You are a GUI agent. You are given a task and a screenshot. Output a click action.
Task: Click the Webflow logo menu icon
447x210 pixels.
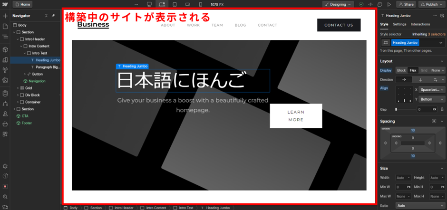point(5,4)
